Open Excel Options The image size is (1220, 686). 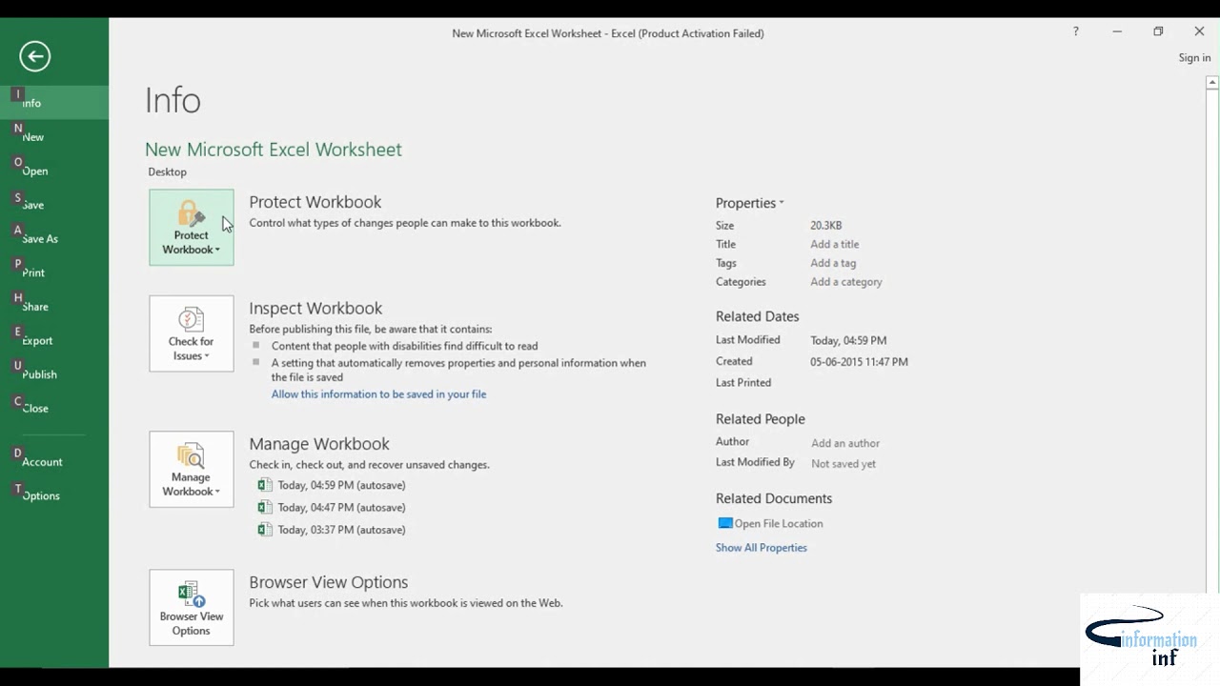tap(54, 495)
